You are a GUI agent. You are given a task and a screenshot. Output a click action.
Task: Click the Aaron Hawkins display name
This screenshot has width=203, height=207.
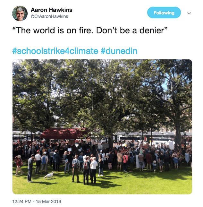pos(51,10)
